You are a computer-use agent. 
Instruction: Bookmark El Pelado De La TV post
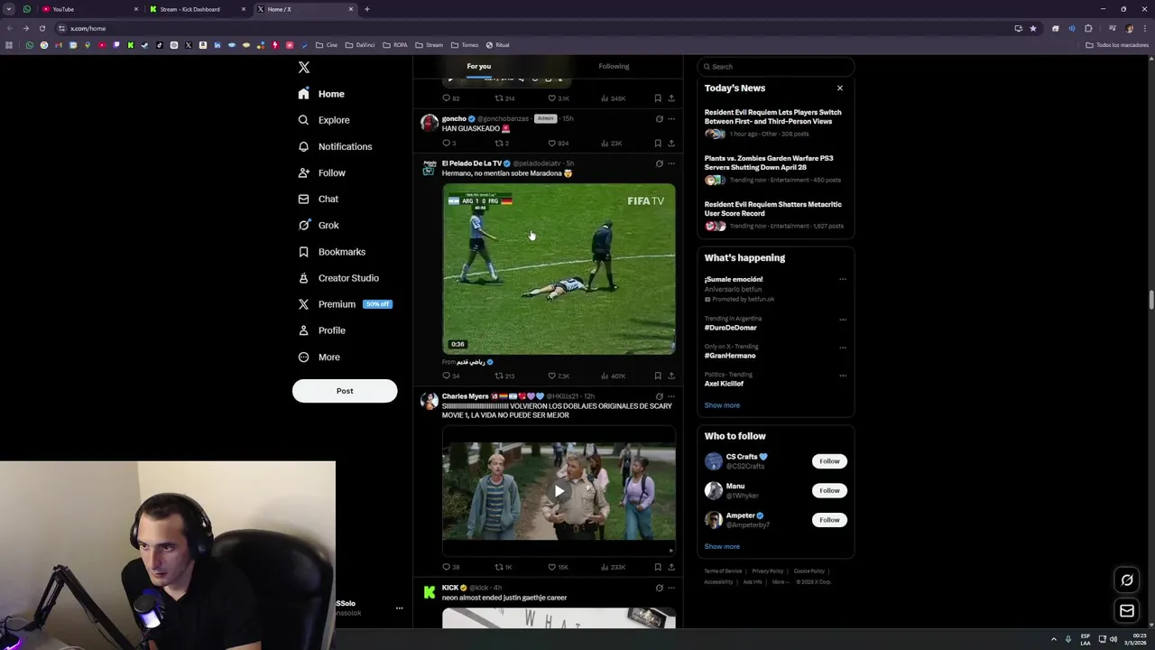pos(658,376)
